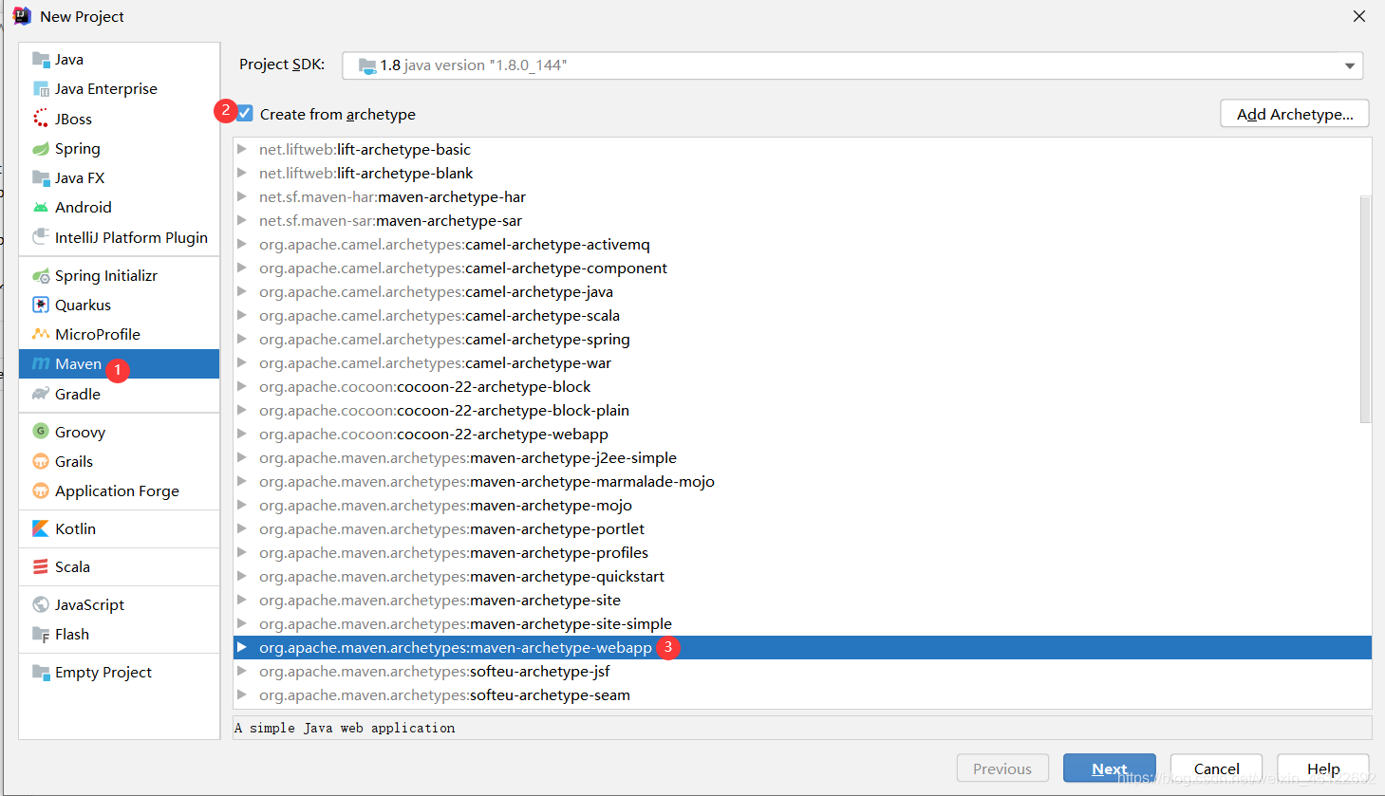
Task: Choose the Java FX folder icon
Action: [41, 178]
